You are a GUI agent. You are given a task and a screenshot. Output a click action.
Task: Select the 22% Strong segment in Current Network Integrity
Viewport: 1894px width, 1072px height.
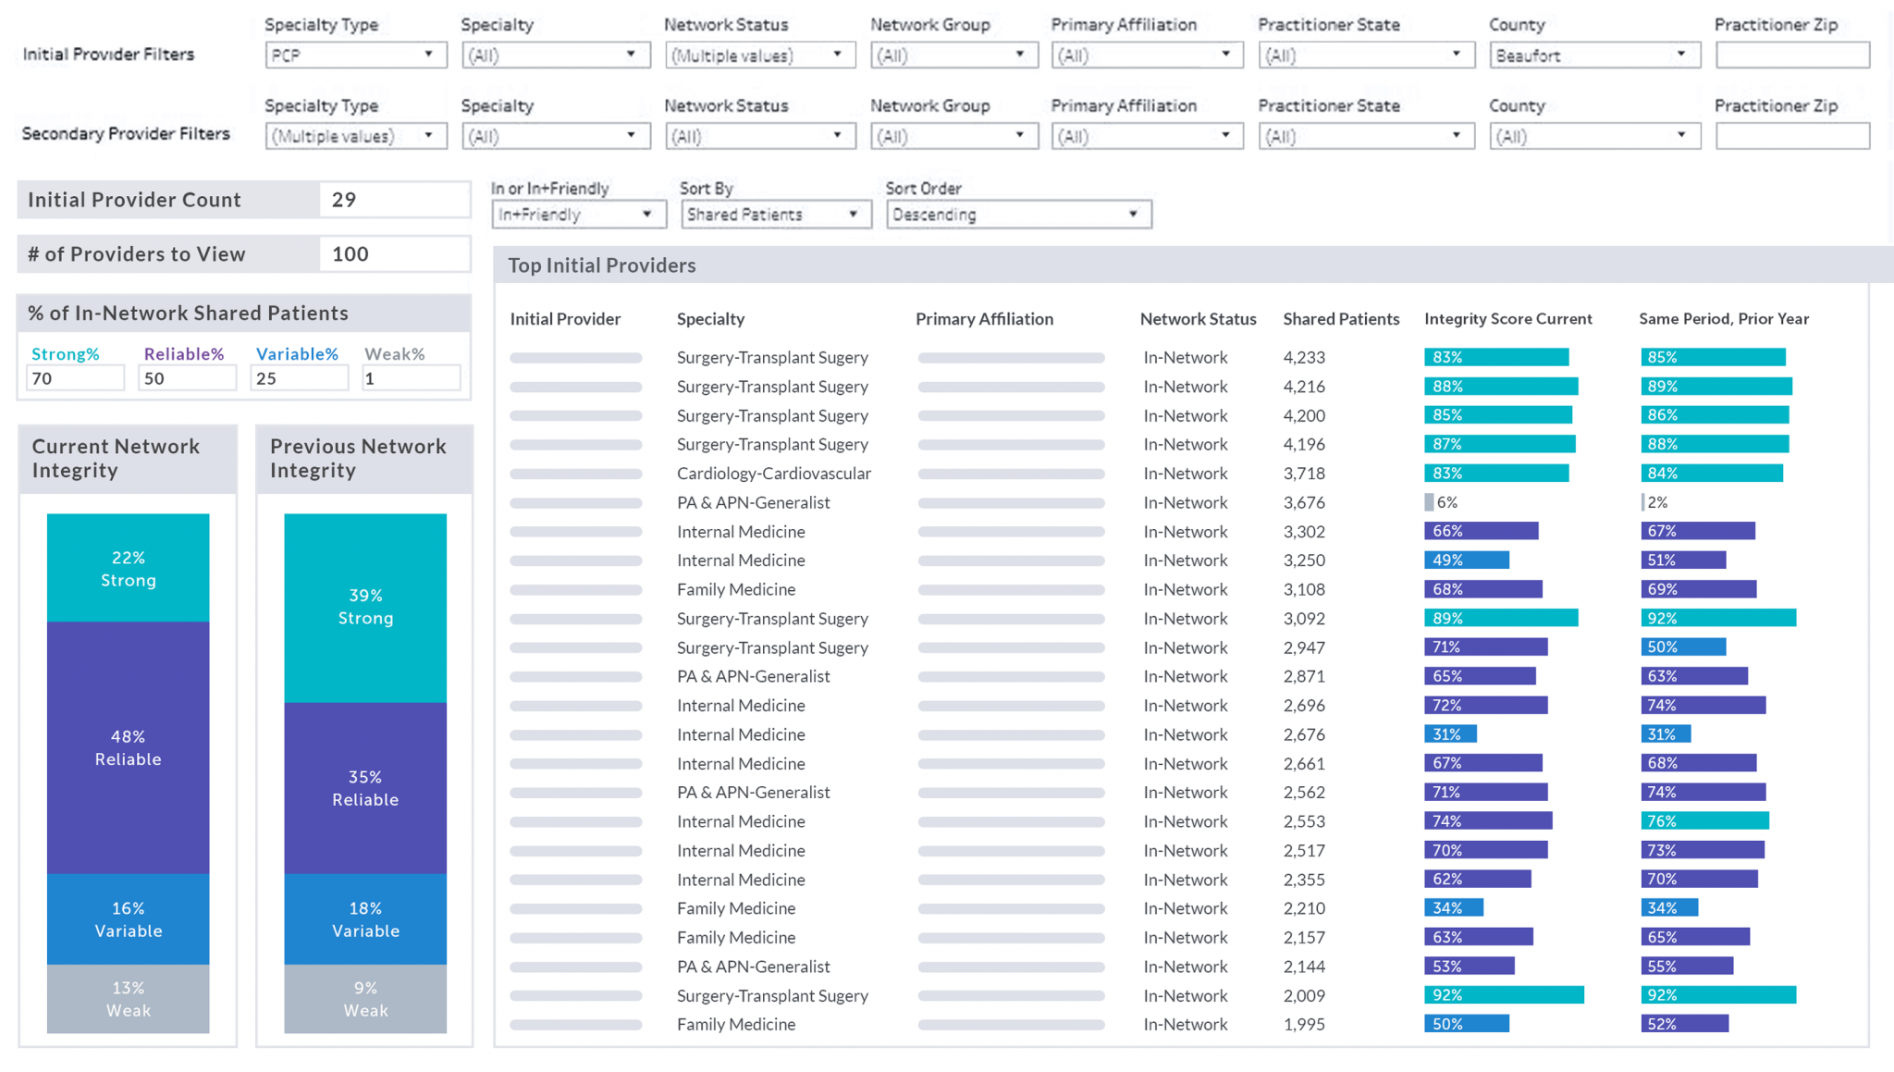tap(128, 569)
